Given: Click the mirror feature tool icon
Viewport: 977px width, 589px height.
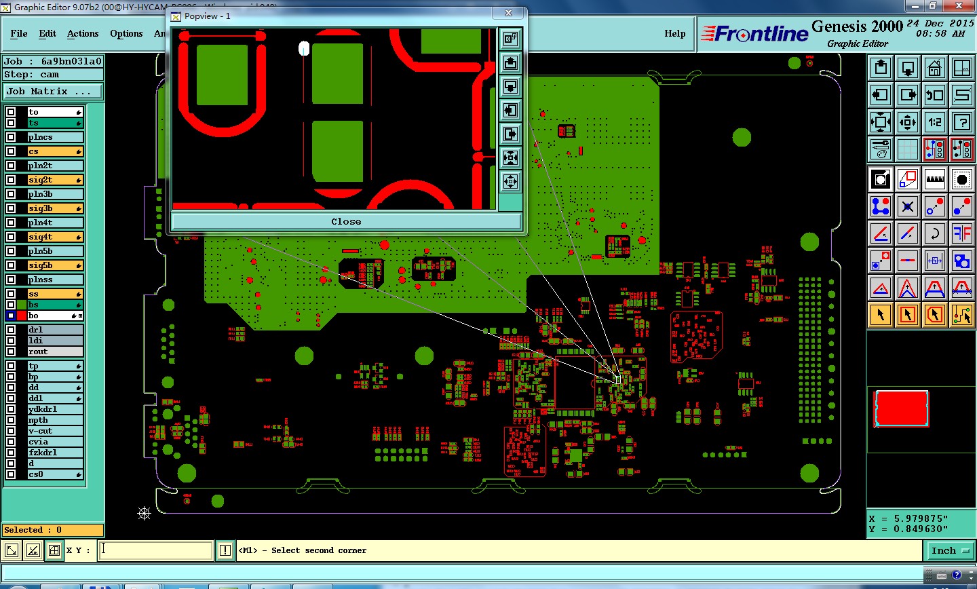Looking at the screenshot, I should (x=962, y=234).
